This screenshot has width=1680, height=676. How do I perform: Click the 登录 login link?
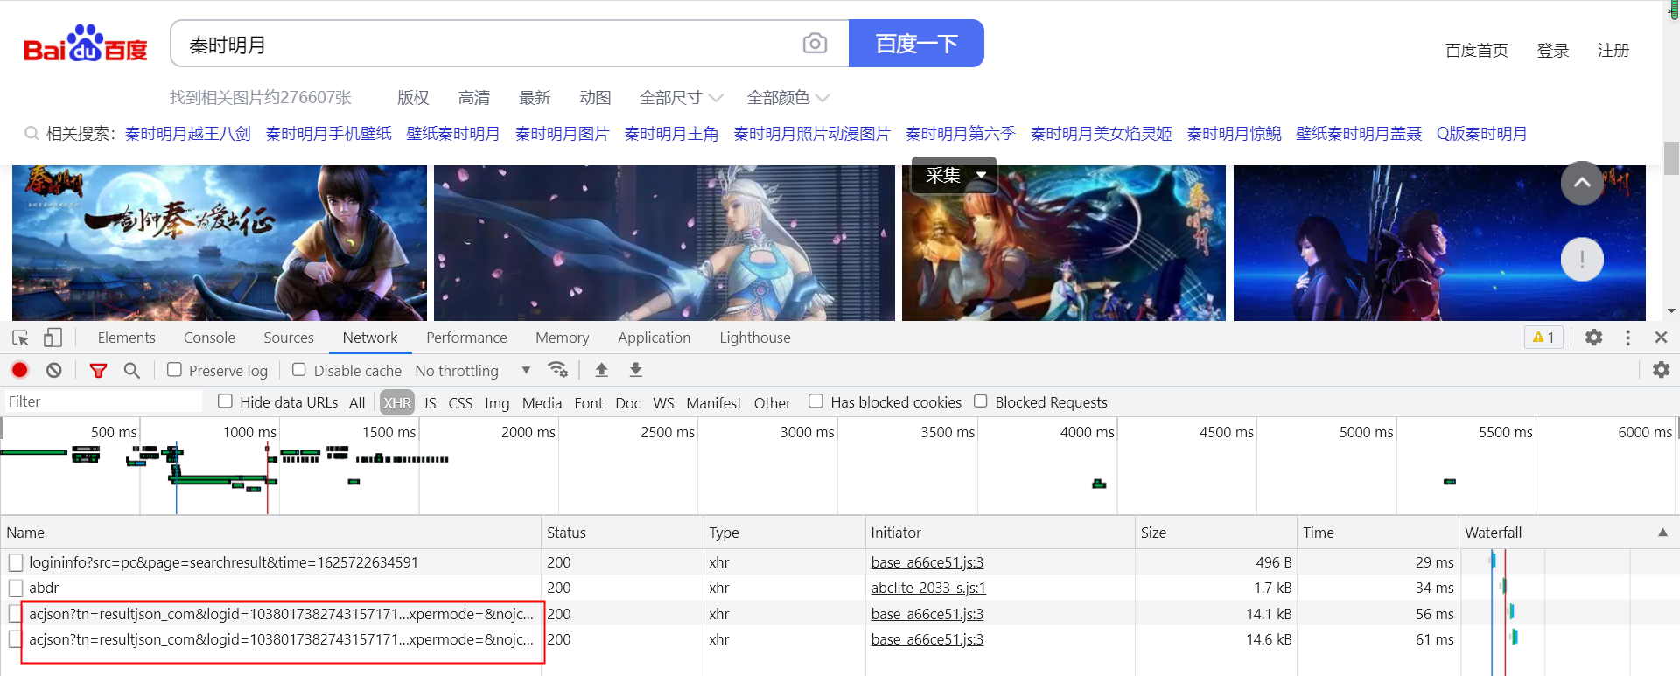pyautogui.click(x=1553, y=51)
